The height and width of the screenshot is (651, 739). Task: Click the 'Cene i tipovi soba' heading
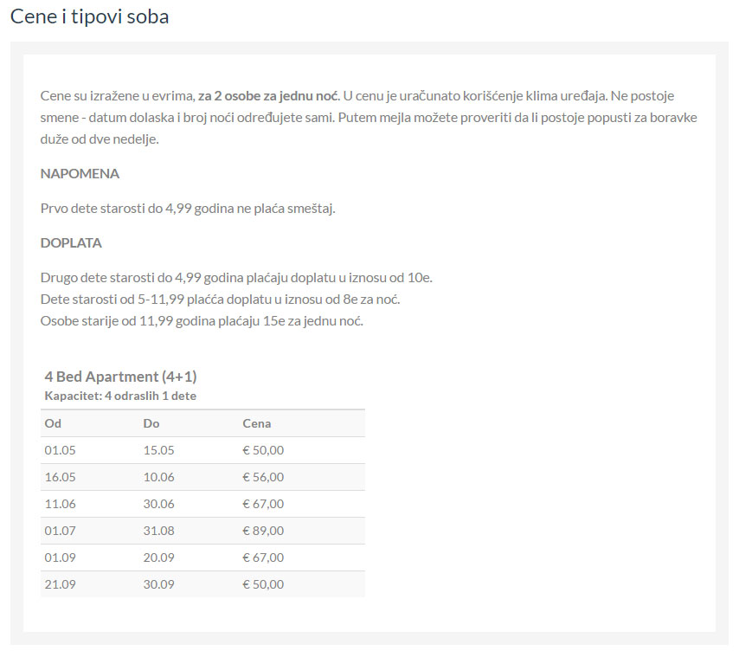(90, 17)
